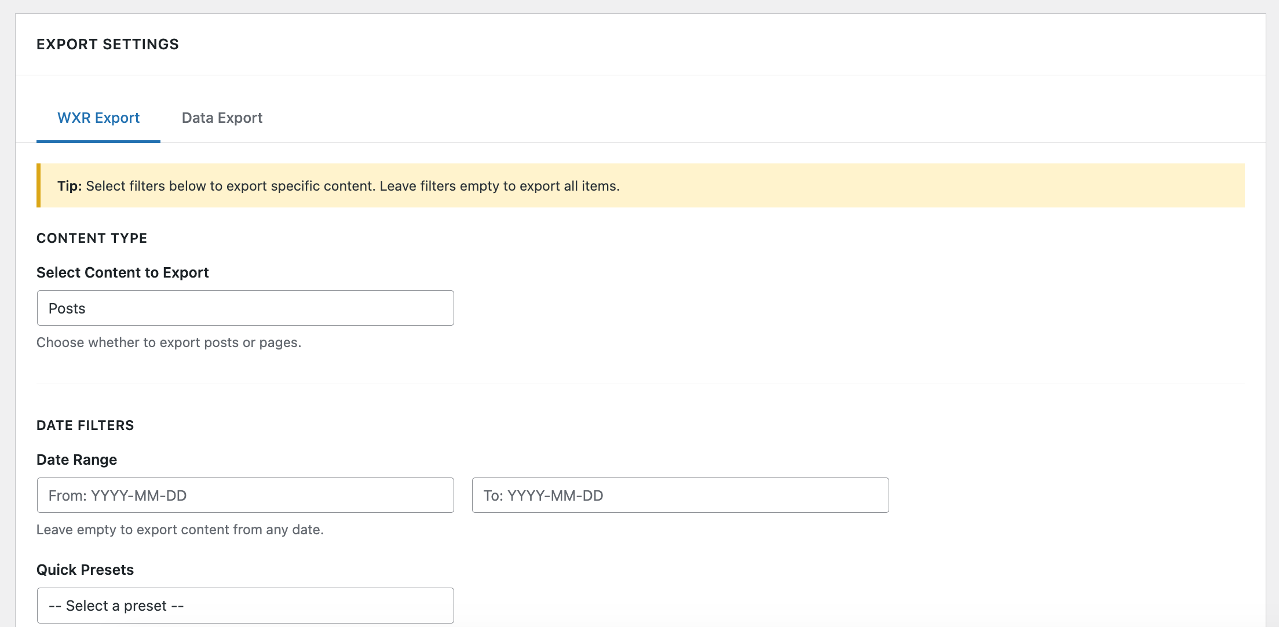
Task: Click the CONTENT TYPE section heading
Action: [92, 238]
